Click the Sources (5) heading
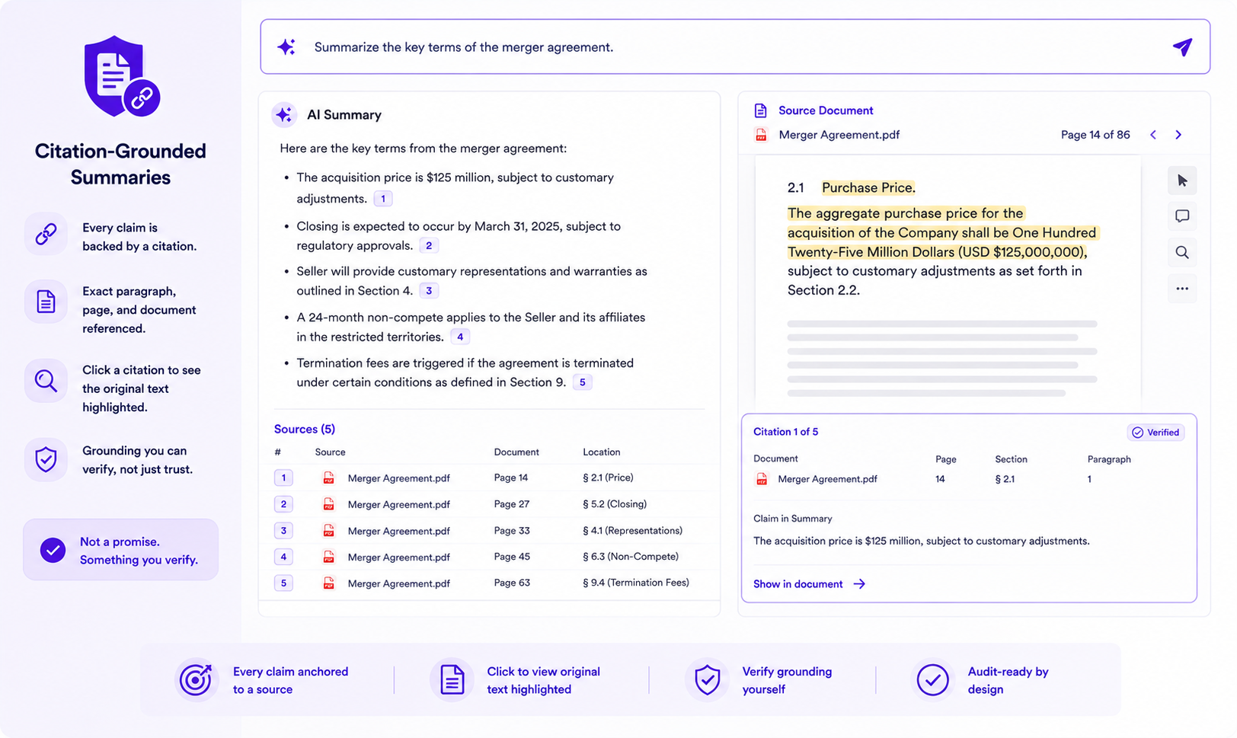The height and width of the screenshot is (738, 1237). point(305,429)
